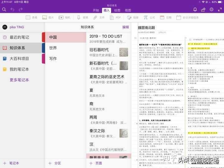Open the 夏 page
The height and width of the screenshot is (168, 224).
click(x=109, y=93)
